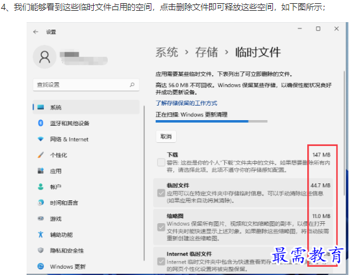Minimize the Settings window
The height and width of the screenshot is (275, 349).
pos(300,28)
